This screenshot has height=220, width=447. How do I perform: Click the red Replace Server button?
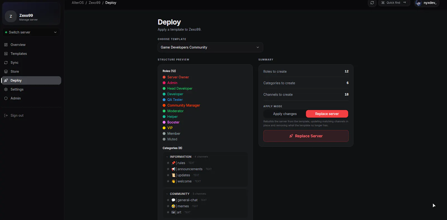point(306,136)
